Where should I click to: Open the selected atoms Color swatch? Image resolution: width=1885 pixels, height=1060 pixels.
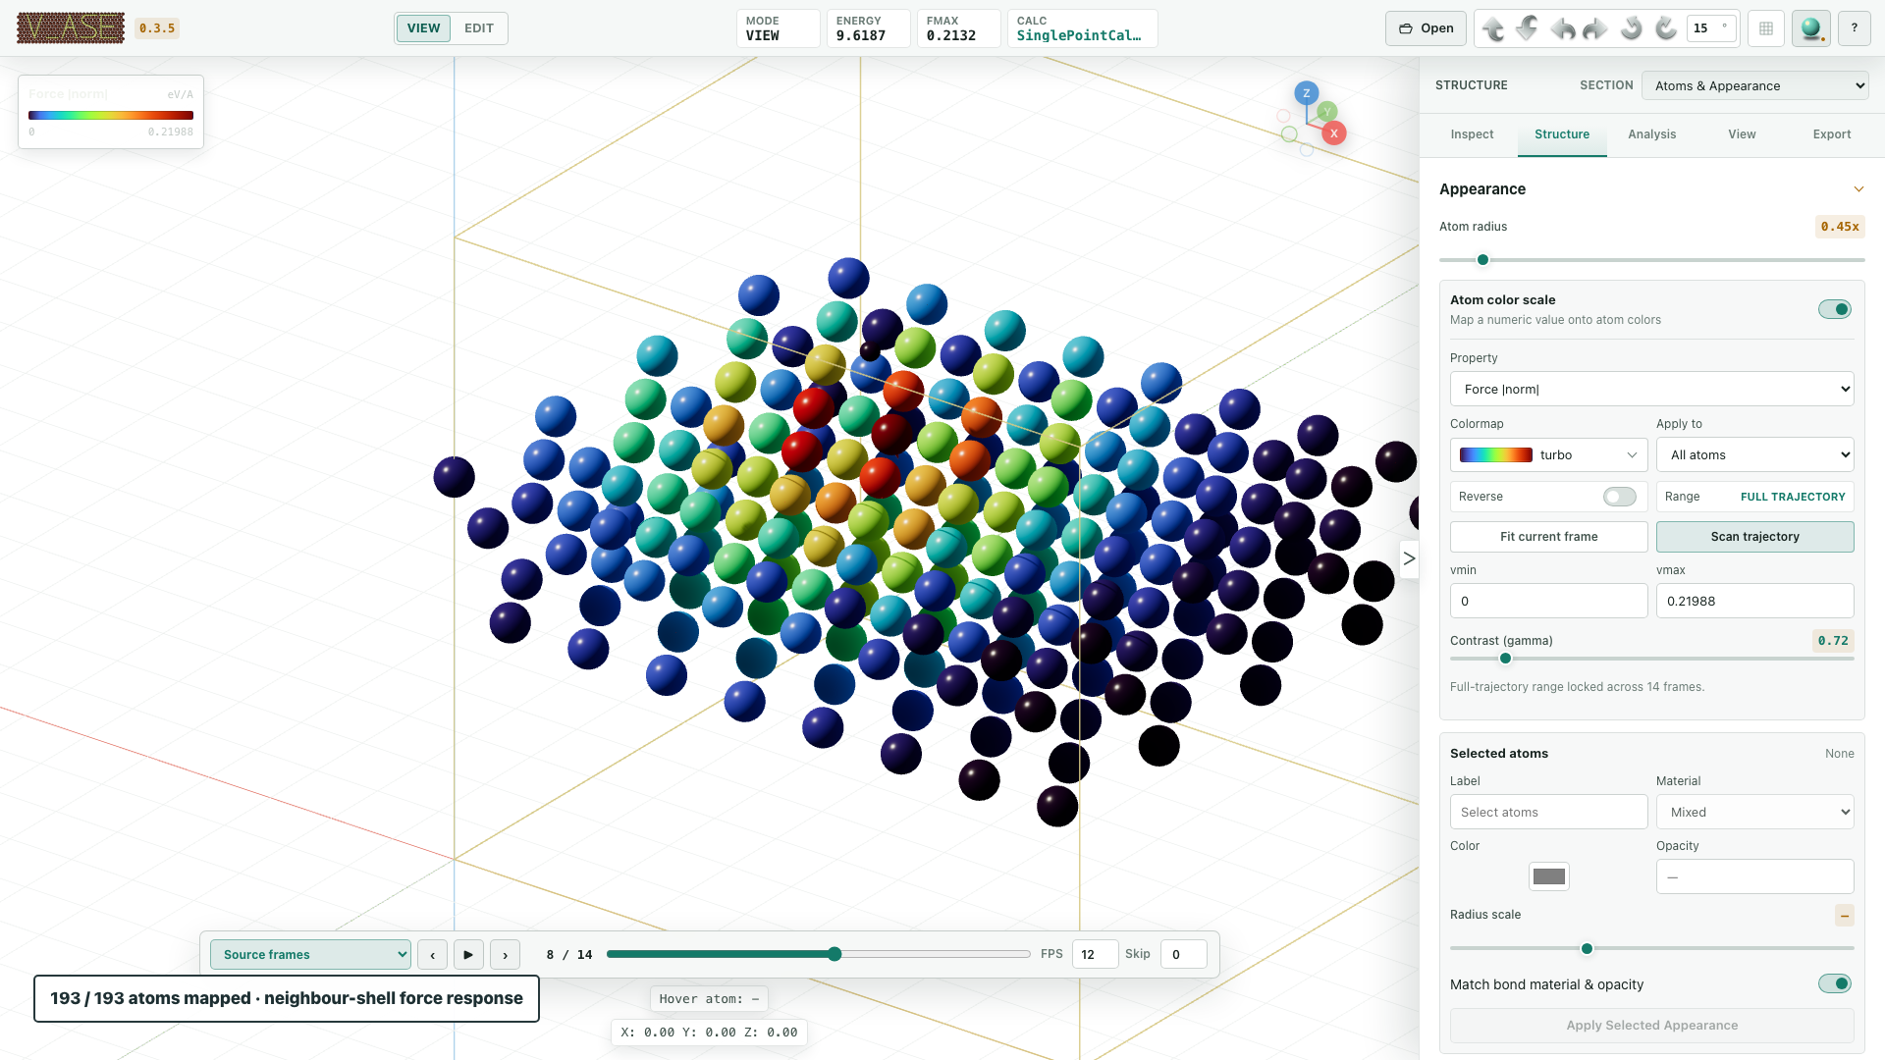coord(1549,876)
